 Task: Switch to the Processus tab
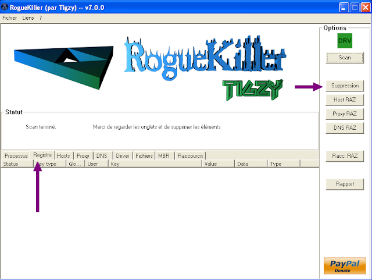click(16, 156)
